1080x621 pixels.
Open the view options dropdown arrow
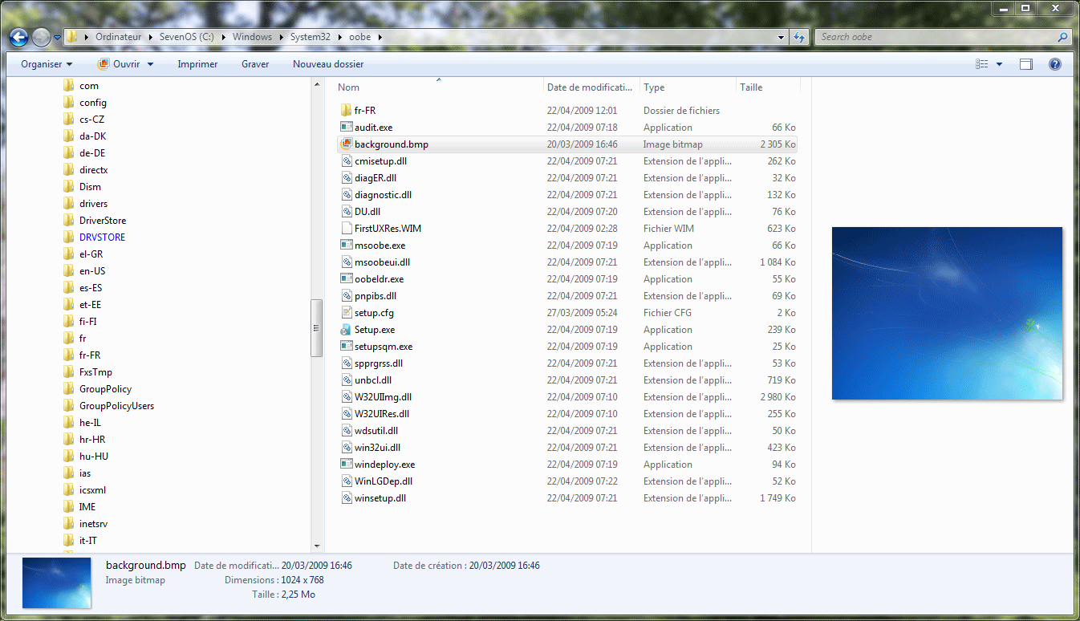(x=999, y=64)
